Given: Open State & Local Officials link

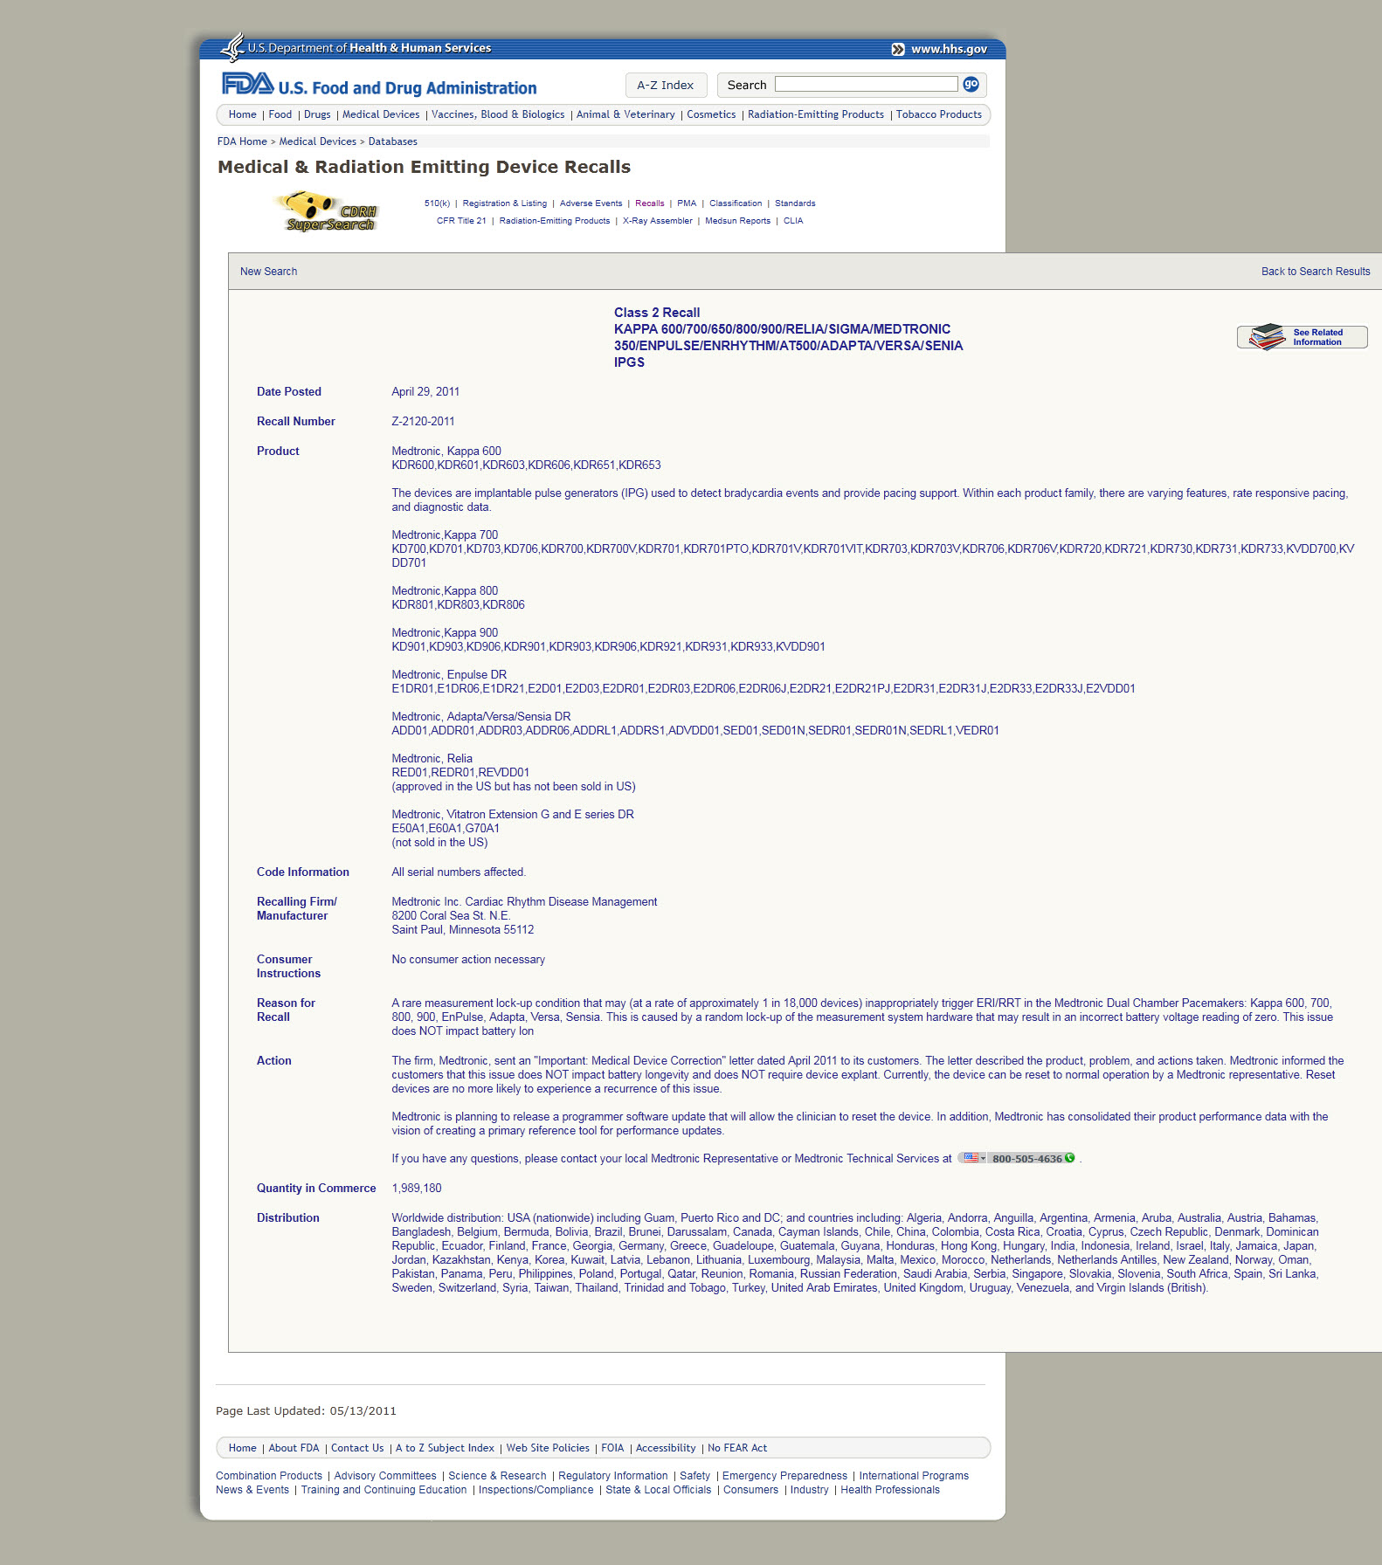Looking at the screenshot, I should [659, 1490].
